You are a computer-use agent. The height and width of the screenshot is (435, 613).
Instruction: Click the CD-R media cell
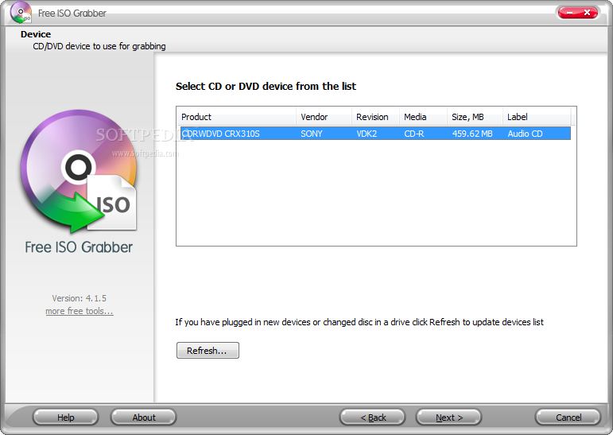click(414, 134)
